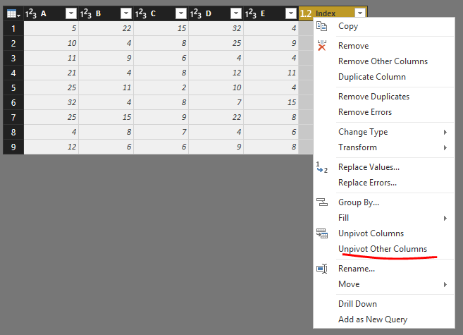Click cell value 7 in column D row 6
Viewport: 463px width, 335px height.
[216, 102]
